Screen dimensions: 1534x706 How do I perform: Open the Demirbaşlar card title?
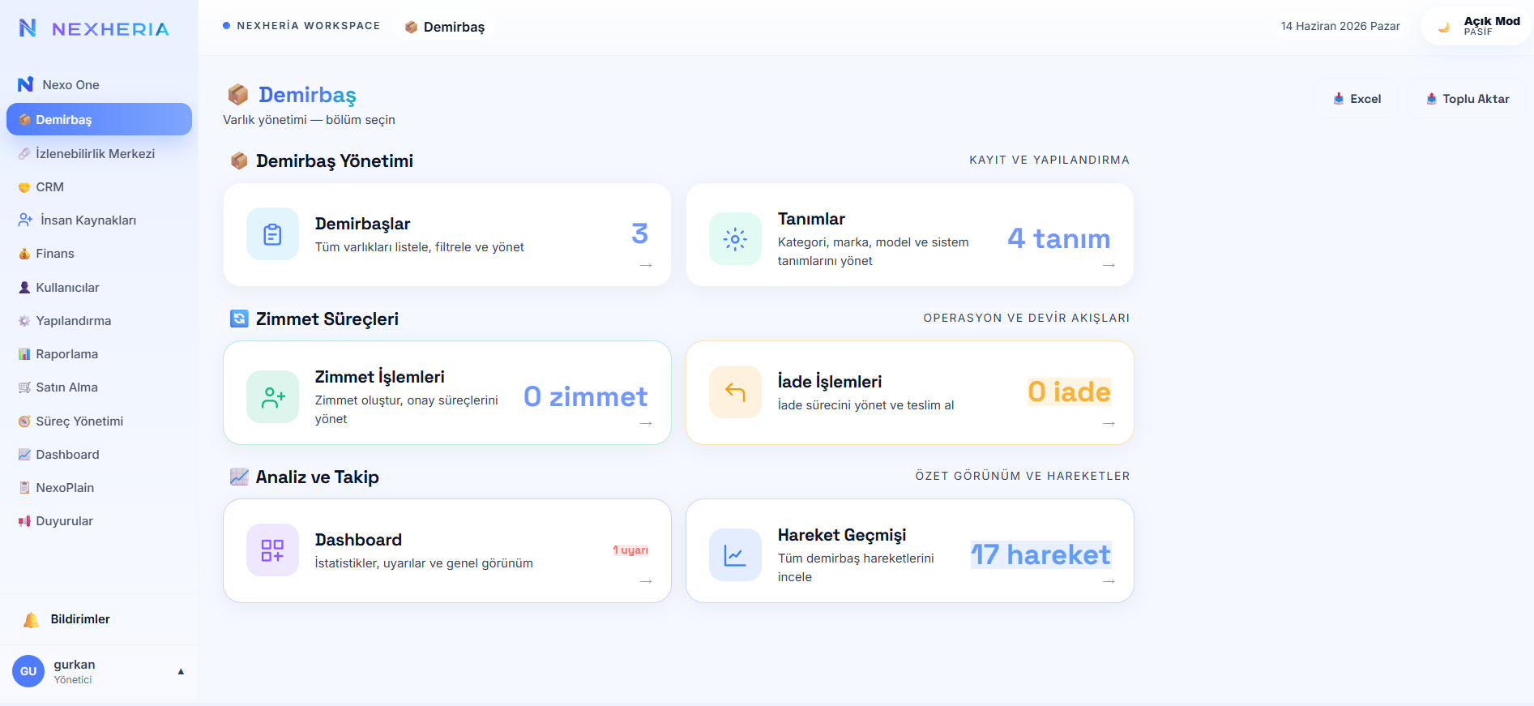(x=362, y=224)
